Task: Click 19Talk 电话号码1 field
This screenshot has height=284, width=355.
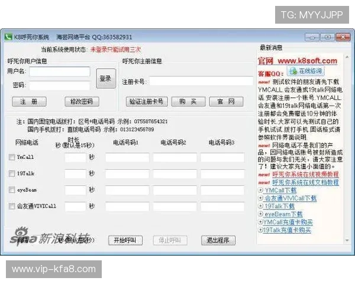Action: click(x=127, y=174)
